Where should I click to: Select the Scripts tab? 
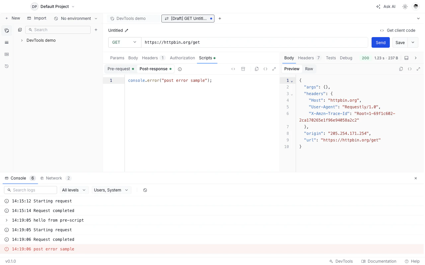207,58
